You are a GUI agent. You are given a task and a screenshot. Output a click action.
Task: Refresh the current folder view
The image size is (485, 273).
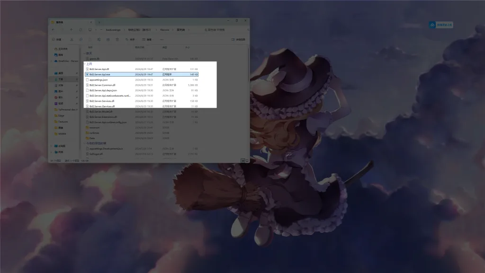click(x=81, y=29)
